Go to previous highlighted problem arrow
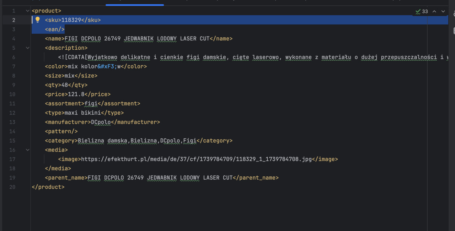455x231 pixels. [x=434, y=11]
